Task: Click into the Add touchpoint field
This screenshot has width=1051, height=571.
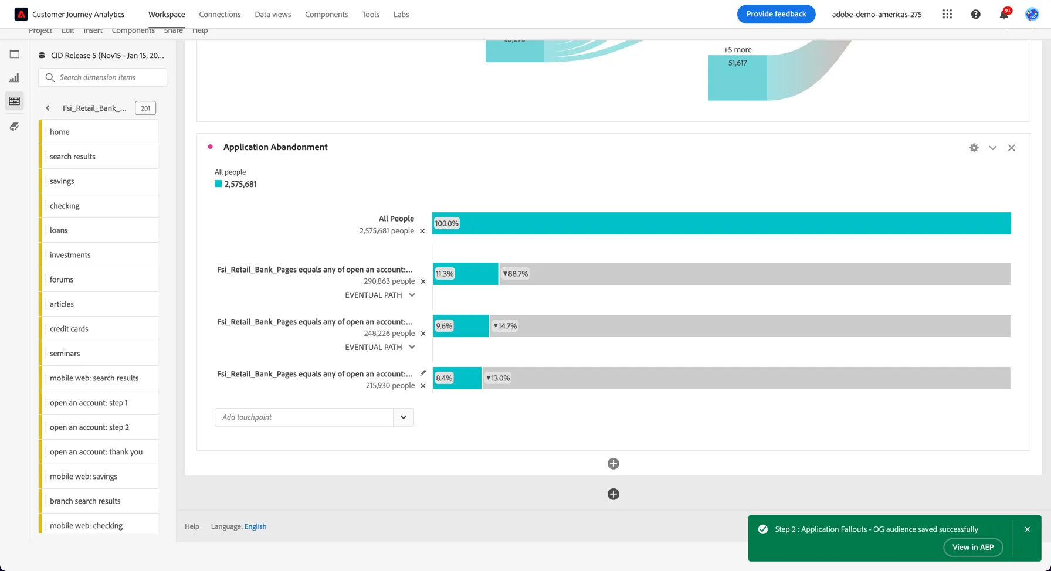Action: (x=304, y=417)
